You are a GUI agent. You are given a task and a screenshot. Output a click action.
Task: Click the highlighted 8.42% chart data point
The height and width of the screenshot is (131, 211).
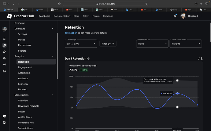click(x=177, y=93)
